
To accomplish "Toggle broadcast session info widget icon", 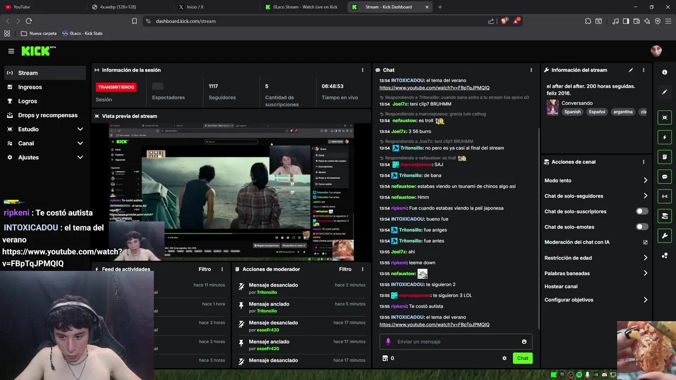I will click(664, 196).
